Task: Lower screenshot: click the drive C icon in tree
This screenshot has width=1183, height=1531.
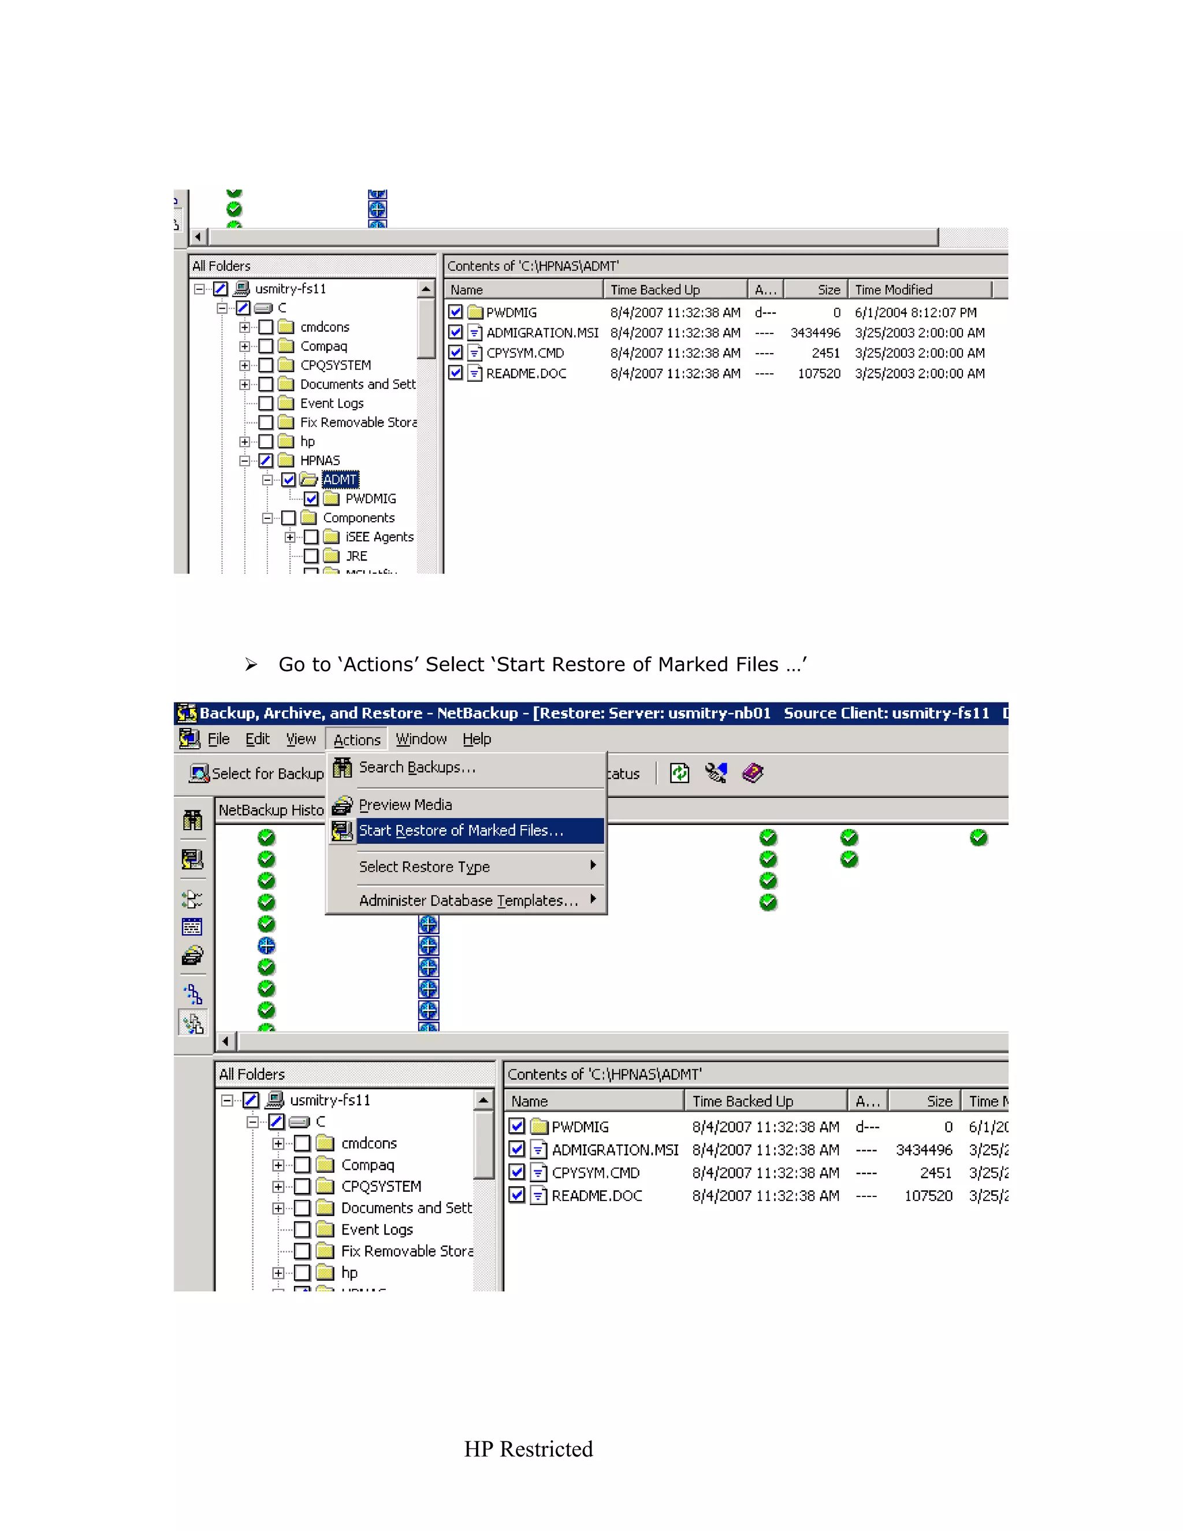Action: click(x=299, y=1121)
